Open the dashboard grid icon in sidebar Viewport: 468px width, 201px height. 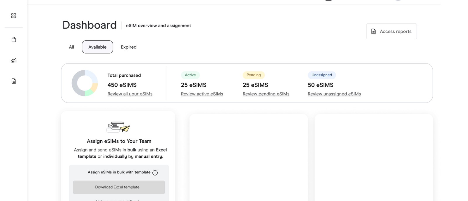coord(14,16)
